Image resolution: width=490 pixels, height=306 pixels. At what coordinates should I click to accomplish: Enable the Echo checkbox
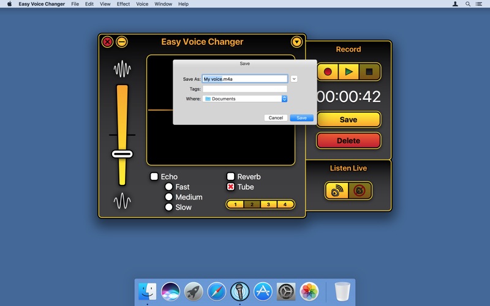tap(154, 176)
